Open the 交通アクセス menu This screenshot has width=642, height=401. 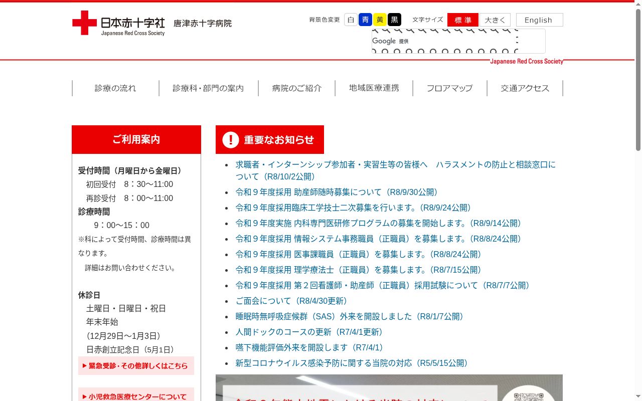click(x=525, y=88)
